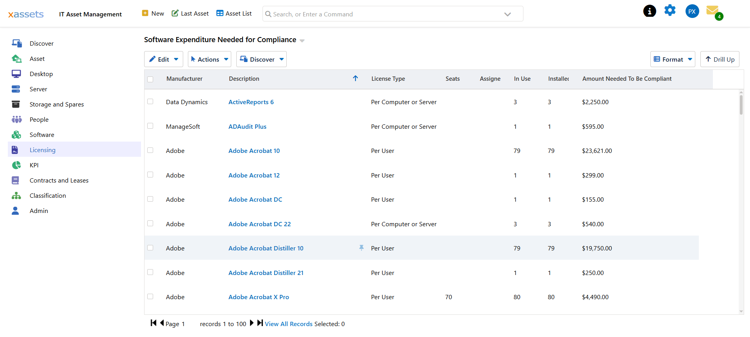Click the Asset sidebar icon
This screenshot has height=337, width=750.
coord(16,59)
